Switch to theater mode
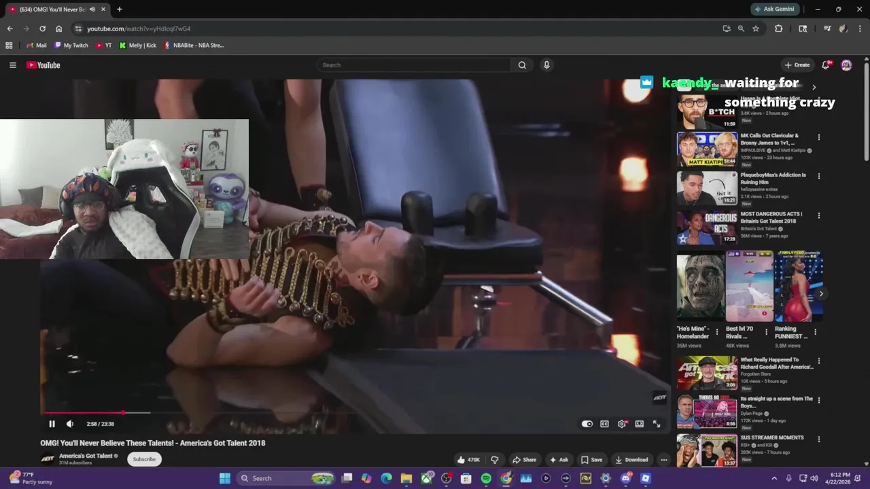This screenshot has height=489, width=870. 640,424
